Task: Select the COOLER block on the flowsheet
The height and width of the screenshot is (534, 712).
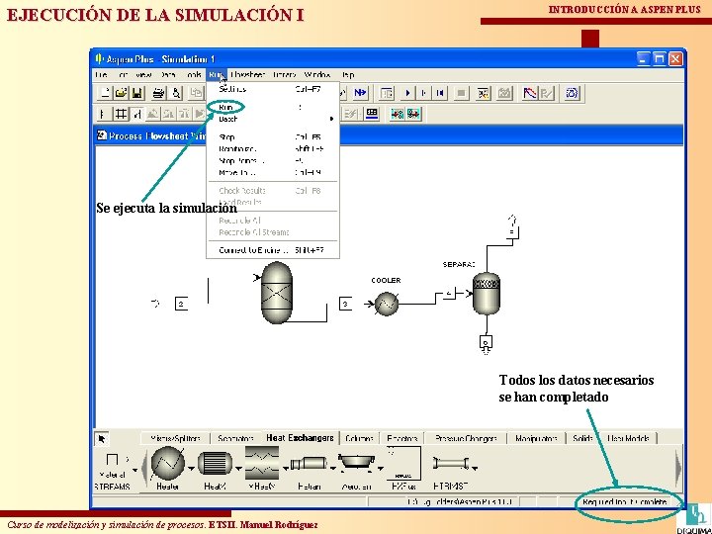Action: [387, 304]
